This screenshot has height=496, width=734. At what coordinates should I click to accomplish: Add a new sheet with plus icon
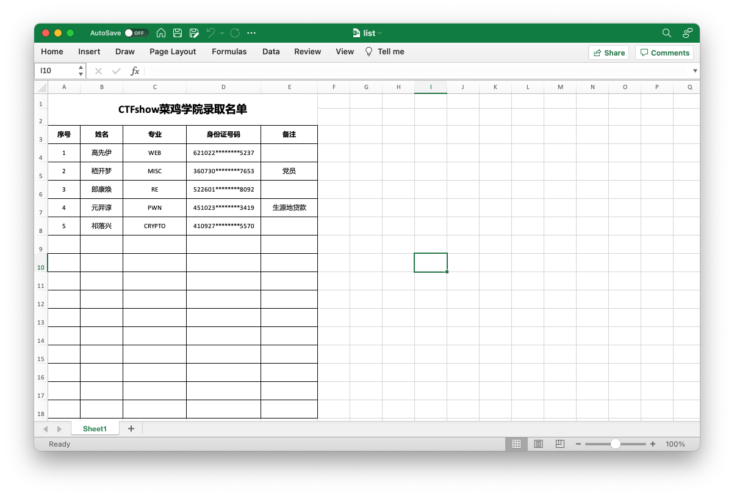click(131, 429)
